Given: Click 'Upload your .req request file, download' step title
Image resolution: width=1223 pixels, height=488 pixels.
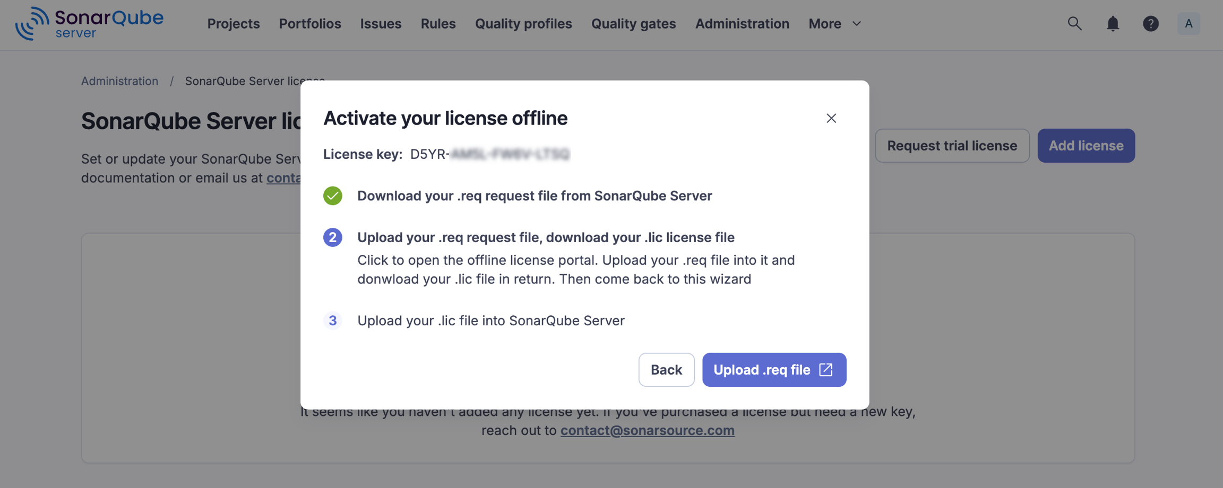Looking at the screenshot, I should [546, 237].
